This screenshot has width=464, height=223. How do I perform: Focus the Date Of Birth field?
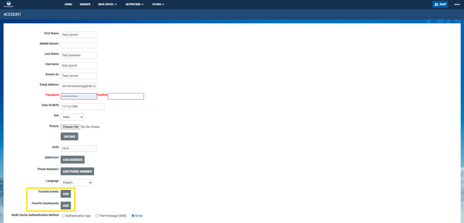tap(82, 107)
